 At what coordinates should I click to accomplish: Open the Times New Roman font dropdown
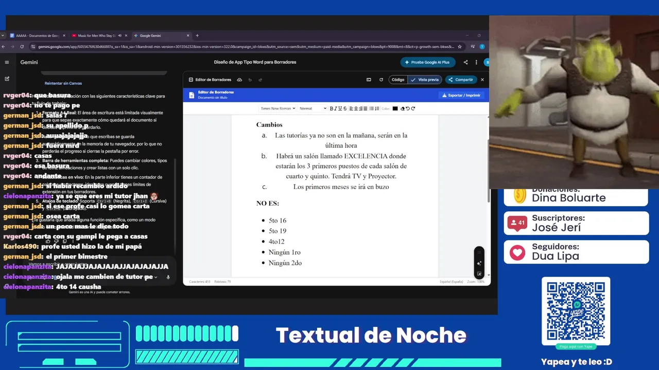(278, 108)
